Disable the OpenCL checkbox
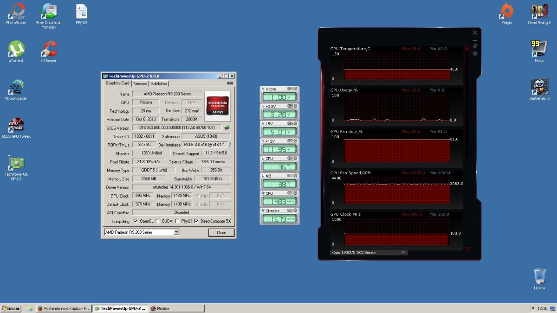The image size is (557, 313). (x=136, y=221)
